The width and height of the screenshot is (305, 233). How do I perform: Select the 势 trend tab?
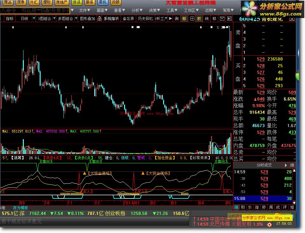click(264, 207)
